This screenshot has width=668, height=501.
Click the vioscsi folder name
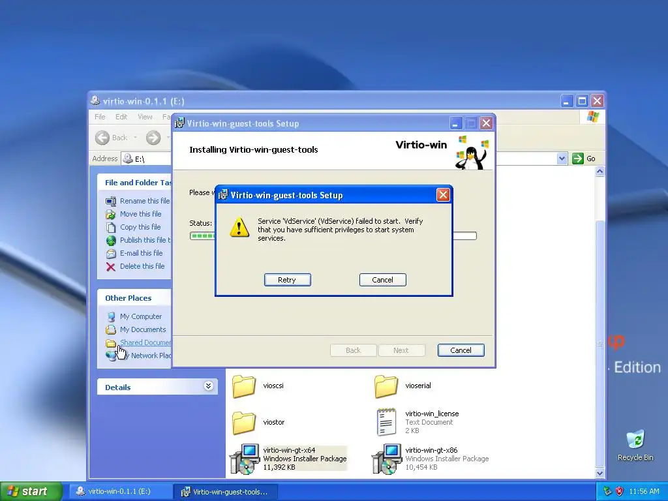coord(273,386)
